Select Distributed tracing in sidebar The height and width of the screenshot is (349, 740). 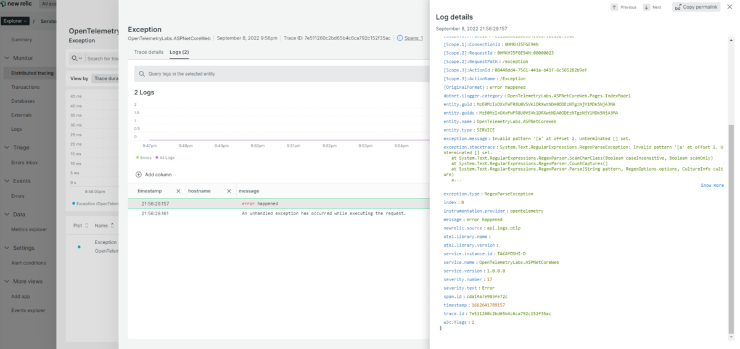[x=32, y=73]
